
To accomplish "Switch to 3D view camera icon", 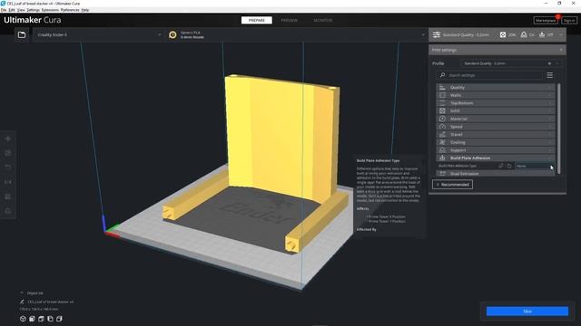I will 23,319.
